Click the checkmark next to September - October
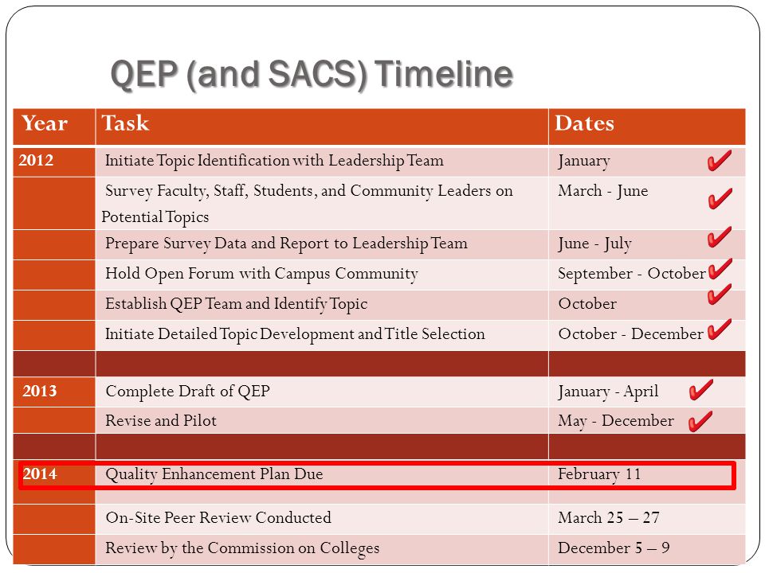 (720, 268)
